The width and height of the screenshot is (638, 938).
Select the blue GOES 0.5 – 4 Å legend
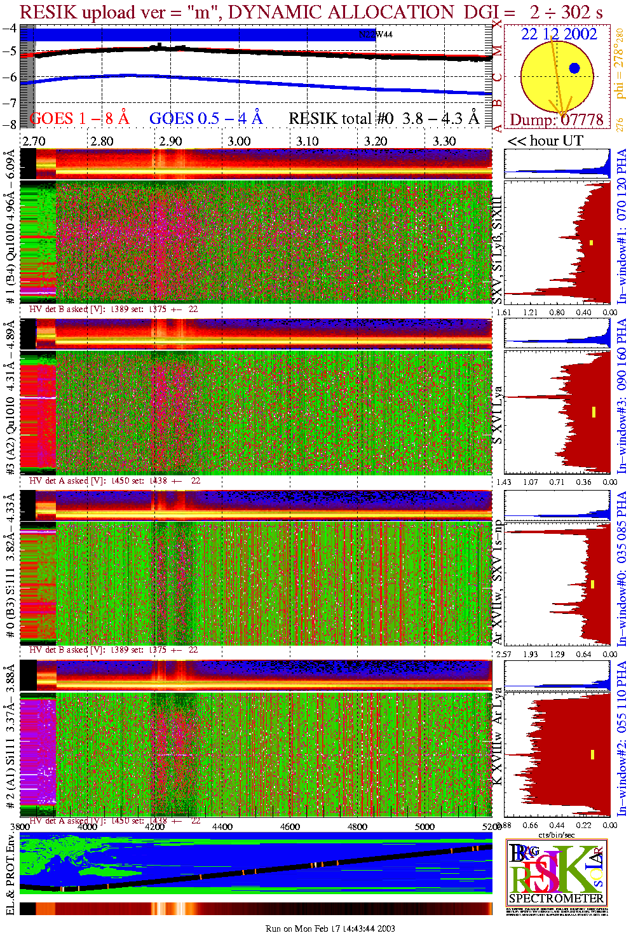[x=205, y=119]
